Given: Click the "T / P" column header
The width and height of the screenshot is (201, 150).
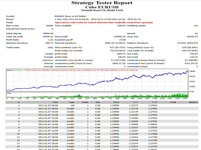Looking at the screenshot, I should point(155,102).
